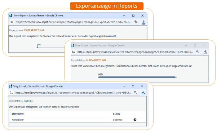Click the Status column header
This screenshot has height=132, width=217.
[116, 114]
